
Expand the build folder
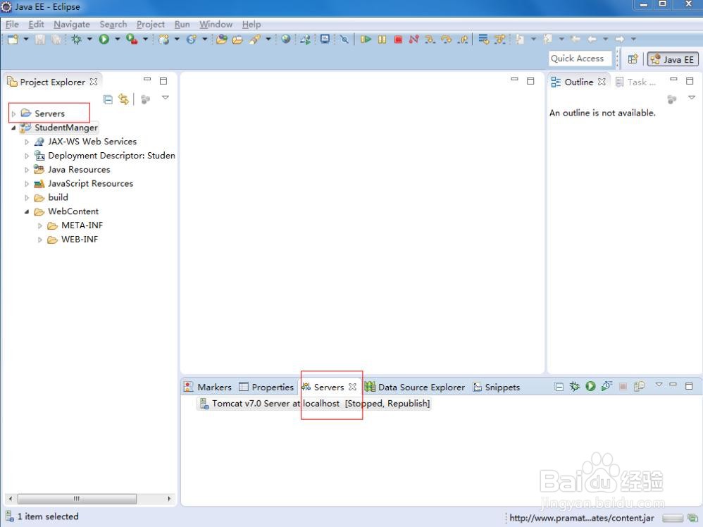tap(27, 198)
